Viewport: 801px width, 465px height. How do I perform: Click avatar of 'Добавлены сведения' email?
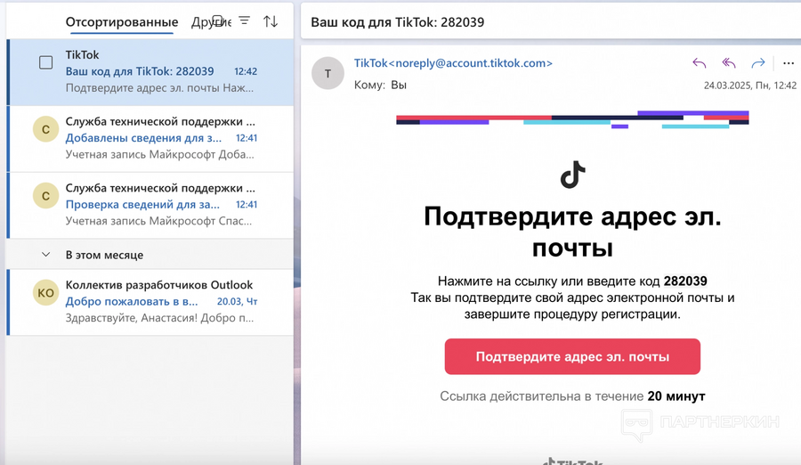tap(45, 129)
